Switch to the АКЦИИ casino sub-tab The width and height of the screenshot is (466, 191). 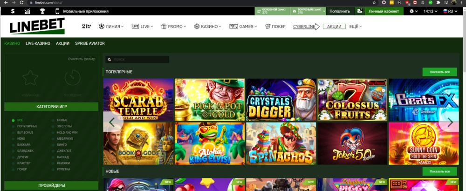pyautogui.click(x=63, y=43)
